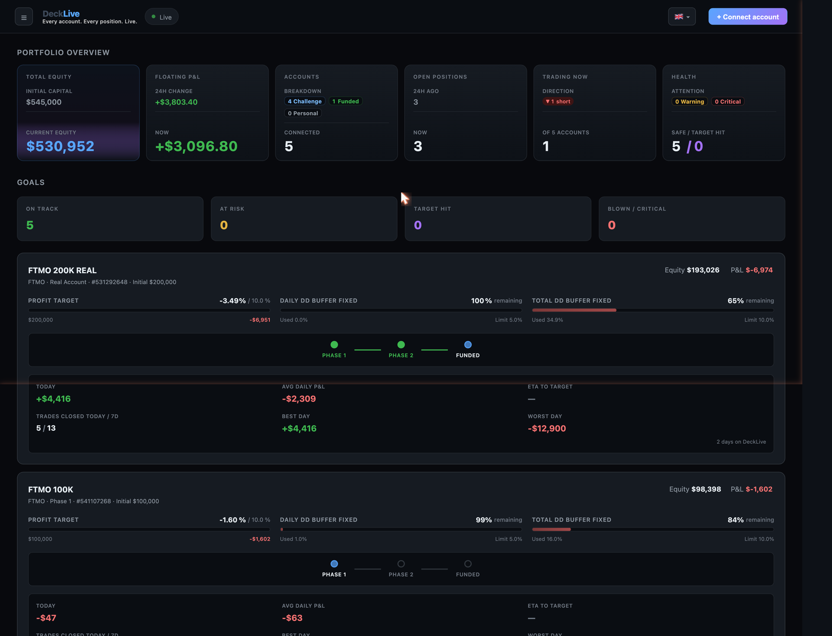Image resolution: width=832 pixels, height=636 pixels.
Task: Open the Total Equity card
Action: (x=79, y=113)
